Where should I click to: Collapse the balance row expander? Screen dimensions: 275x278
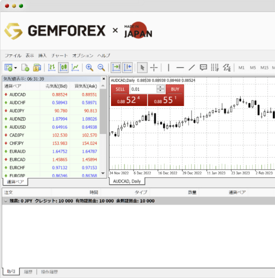(5, 201)
